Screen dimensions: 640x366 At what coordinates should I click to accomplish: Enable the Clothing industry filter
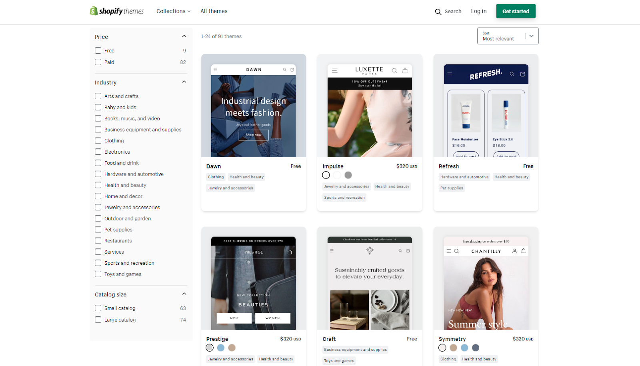98,140
